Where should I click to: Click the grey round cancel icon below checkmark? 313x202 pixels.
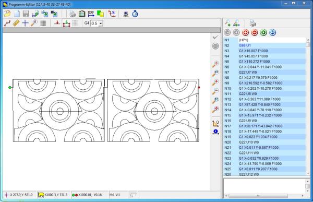click(215, 46)
